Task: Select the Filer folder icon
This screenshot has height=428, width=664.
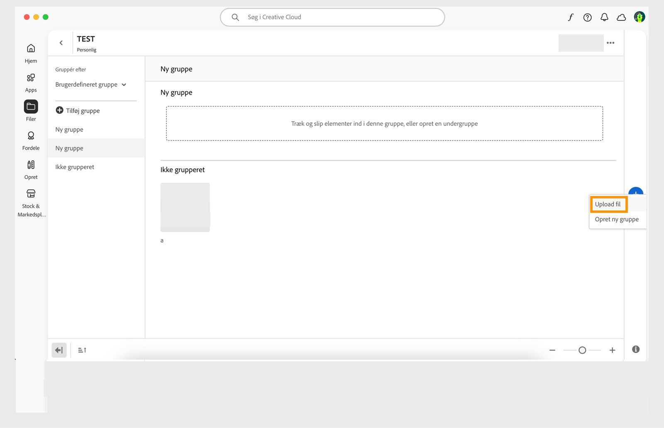Action: 31,106
